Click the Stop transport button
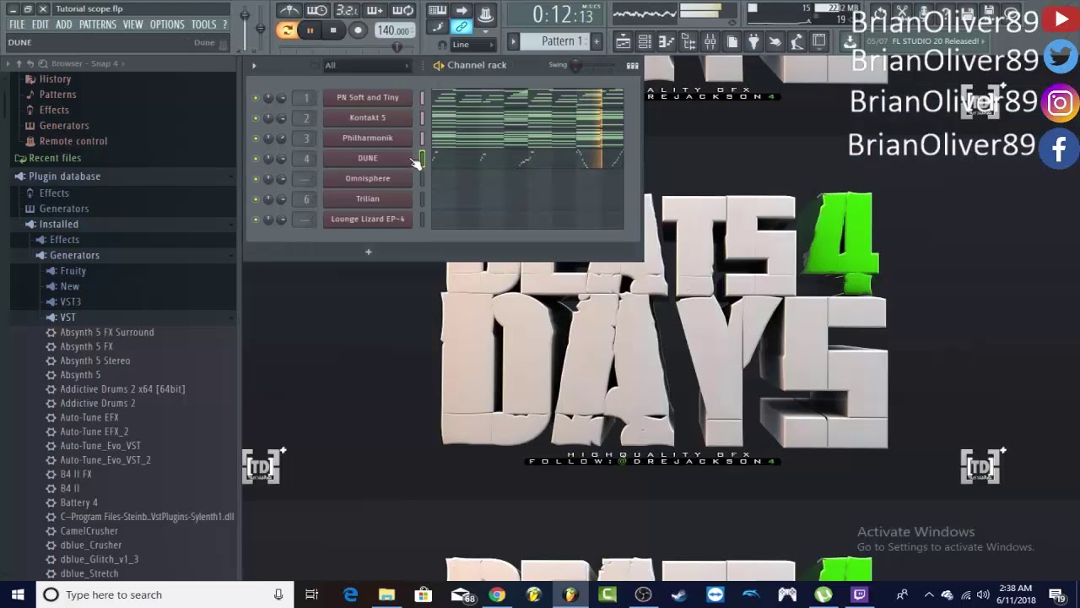Viewport: 1080px width, 608px height. [333, 30]
